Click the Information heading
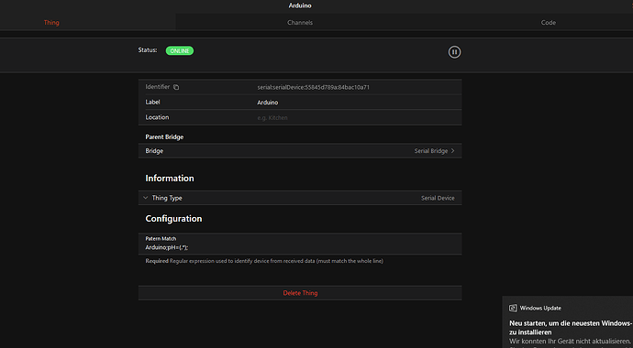 coord(170,178)
